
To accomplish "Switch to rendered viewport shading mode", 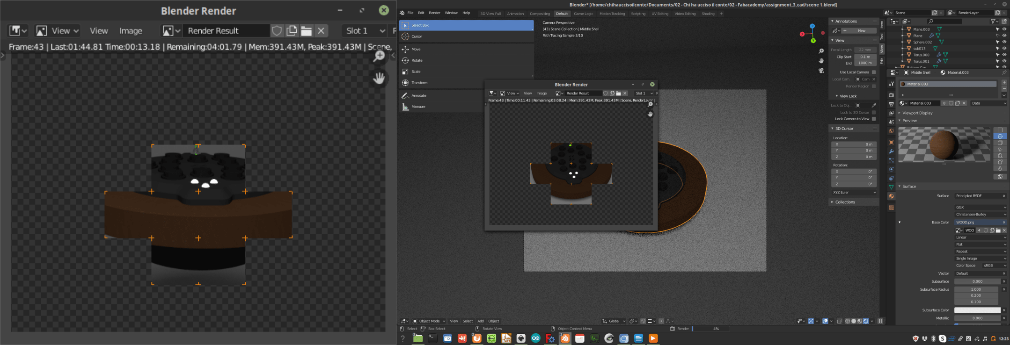I will coord(866,321).
